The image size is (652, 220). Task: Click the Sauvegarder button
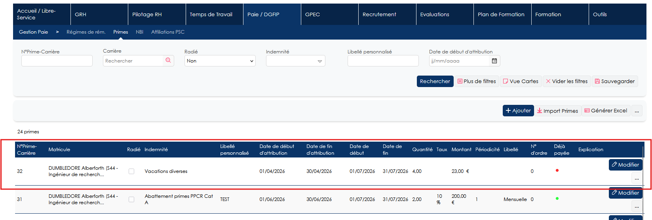coord(615,81)
